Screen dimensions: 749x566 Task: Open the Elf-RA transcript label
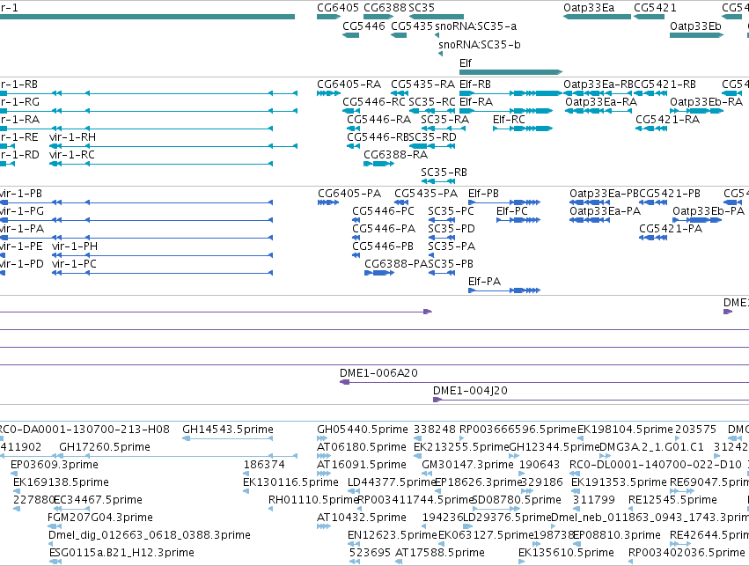[476, 102]
